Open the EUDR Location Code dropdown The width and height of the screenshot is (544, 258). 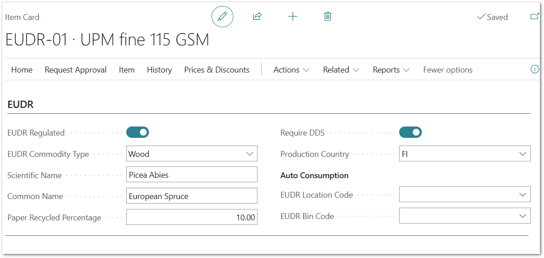[522, 195]
